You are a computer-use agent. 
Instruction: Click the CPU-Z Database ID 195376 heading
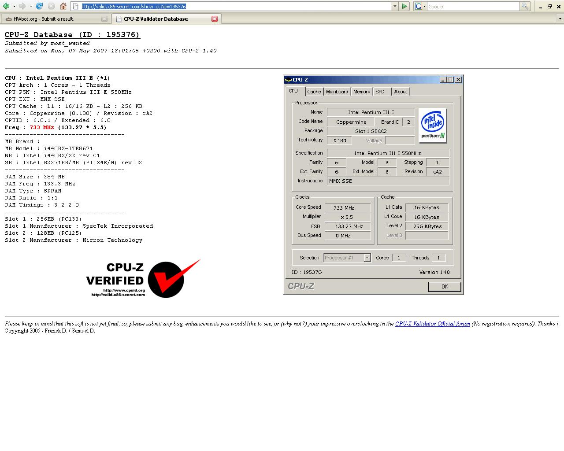coord(72,35)
